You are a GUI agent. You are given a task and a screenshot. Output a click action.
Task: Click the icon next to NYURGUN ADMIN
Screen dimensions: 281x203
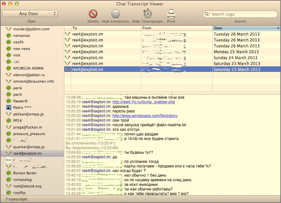[8, 68]
